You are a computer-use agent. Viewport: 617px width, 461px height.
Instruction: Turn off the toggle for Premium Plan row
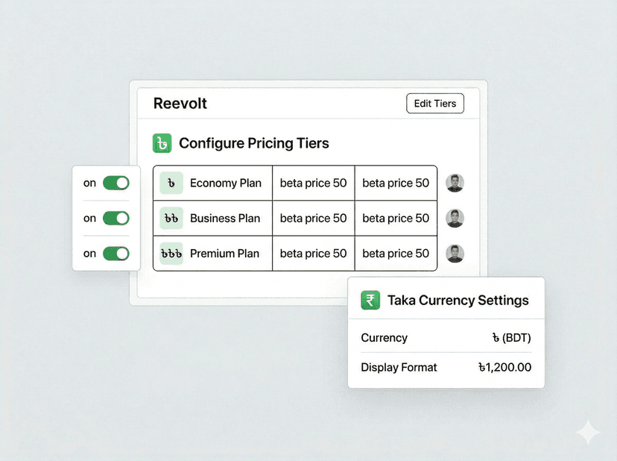pyautogui.click(x=116, y=254)
